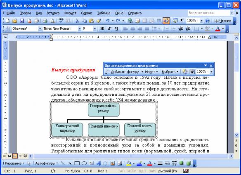
Task: Paste from clipboard icon
Action: tap(92, 21)
